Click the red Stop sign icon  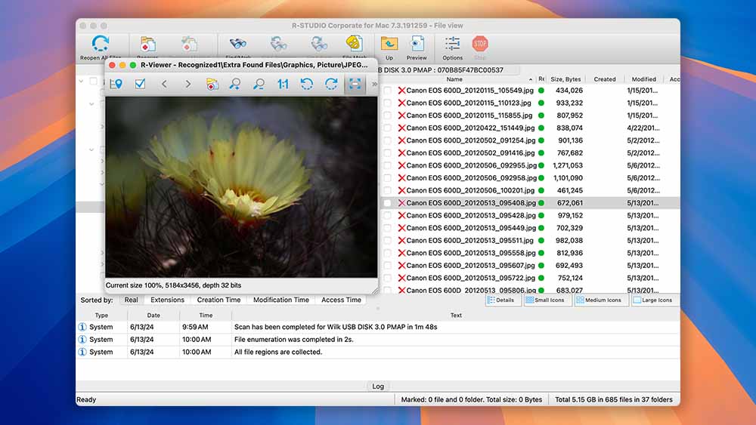[x=480, y=45]
